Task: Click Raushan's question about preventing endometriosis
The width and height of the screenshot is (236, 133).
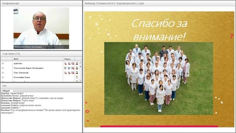Action: pos(41,111)
